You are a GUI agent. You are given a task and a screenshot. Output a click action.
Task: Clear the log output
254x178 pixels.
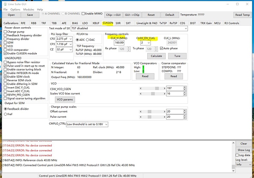(243, 144)
